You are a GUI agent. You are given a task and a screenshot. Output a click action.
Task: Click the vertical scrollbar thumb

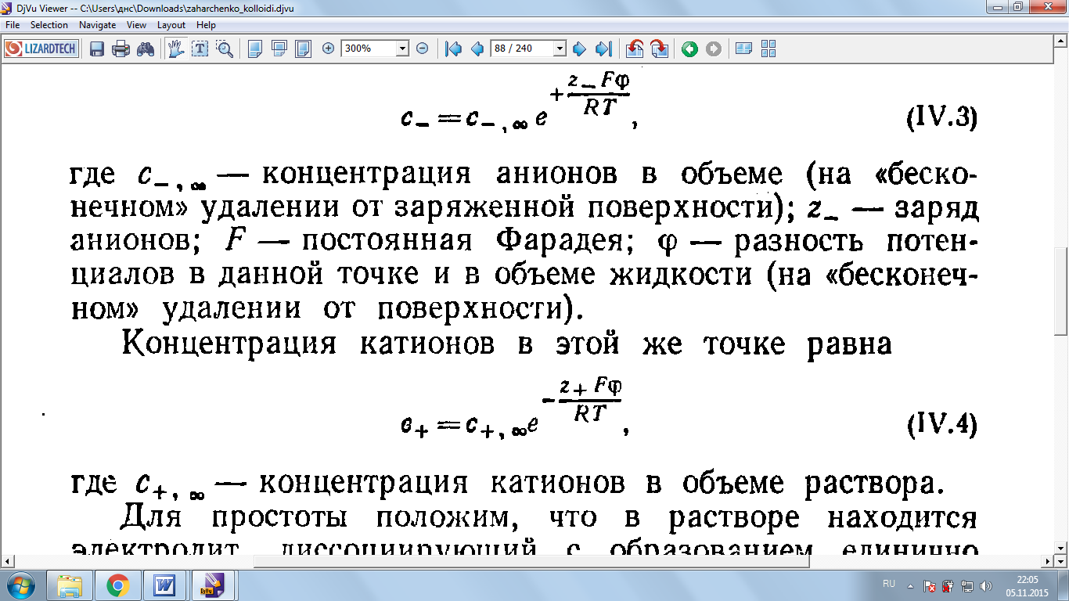point(1061,290)
